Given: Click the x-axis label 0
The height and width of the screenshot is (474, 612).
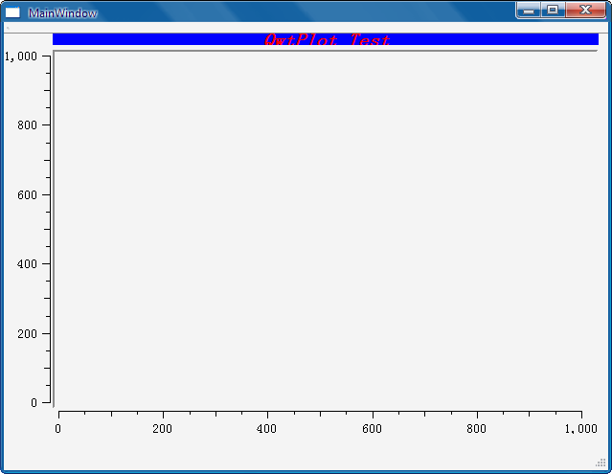Looking at the screenshot, I should pyautogui.click(x=57, y=429).
